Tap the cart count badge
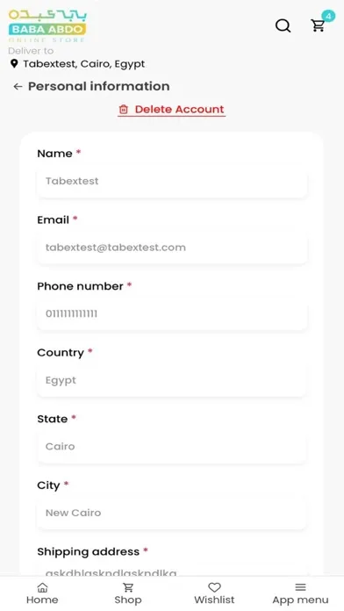This screenshot has width=344, height=611. (x=328, y=17)
